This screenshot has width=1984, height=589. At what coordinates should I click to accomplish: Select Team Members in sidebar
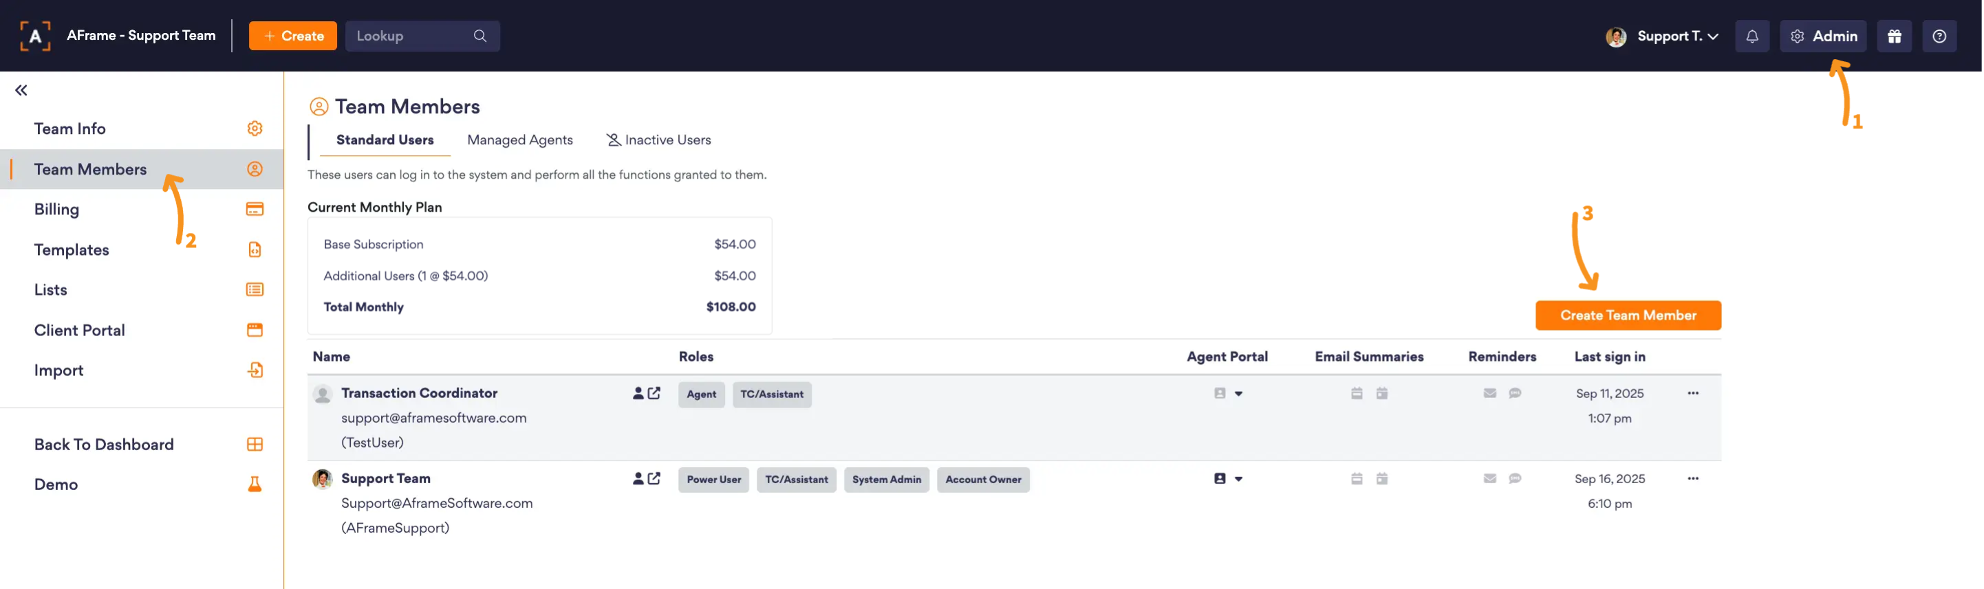pyautogui.click(x=142, y=169)
